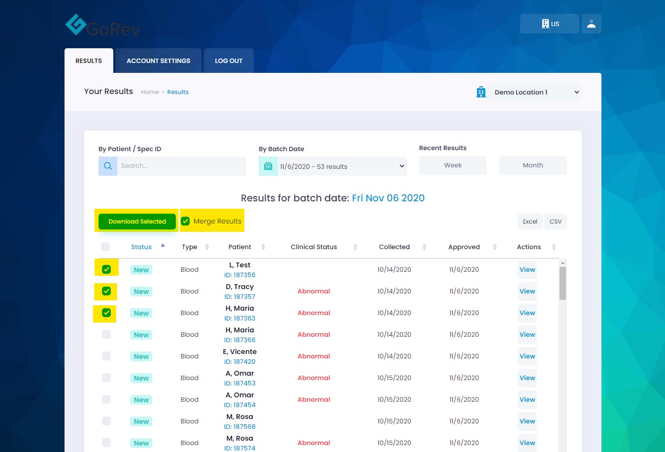Click the search magnifier icon
This screenshot has height=452, width=665.
(x=108, y=166)
